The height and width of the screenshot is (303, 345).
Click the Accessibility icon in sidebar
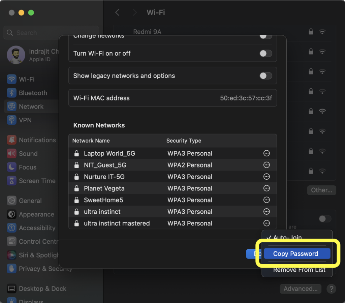(12, 228)
